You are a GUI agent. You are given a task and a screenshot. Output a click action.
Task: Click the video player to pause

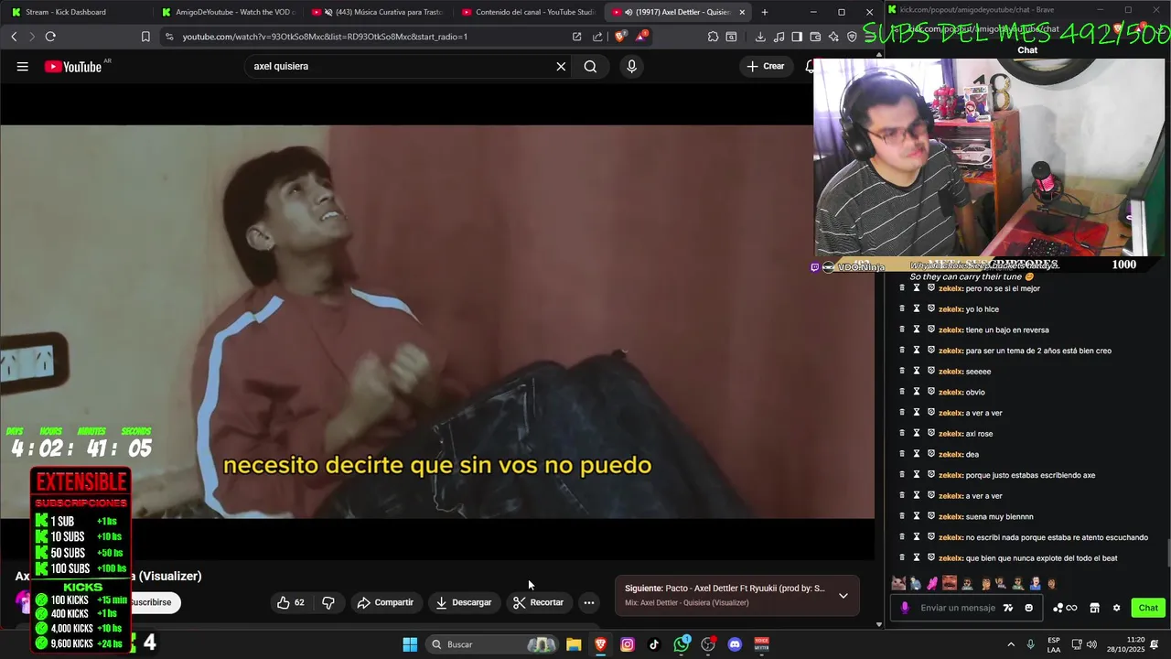click(x=437, y=321)
